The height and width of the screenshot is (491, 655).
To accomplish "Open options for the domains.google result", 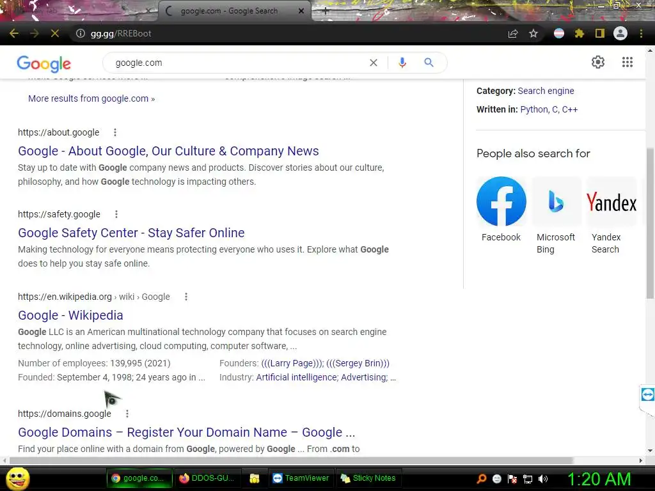I will tap(127, 414).
